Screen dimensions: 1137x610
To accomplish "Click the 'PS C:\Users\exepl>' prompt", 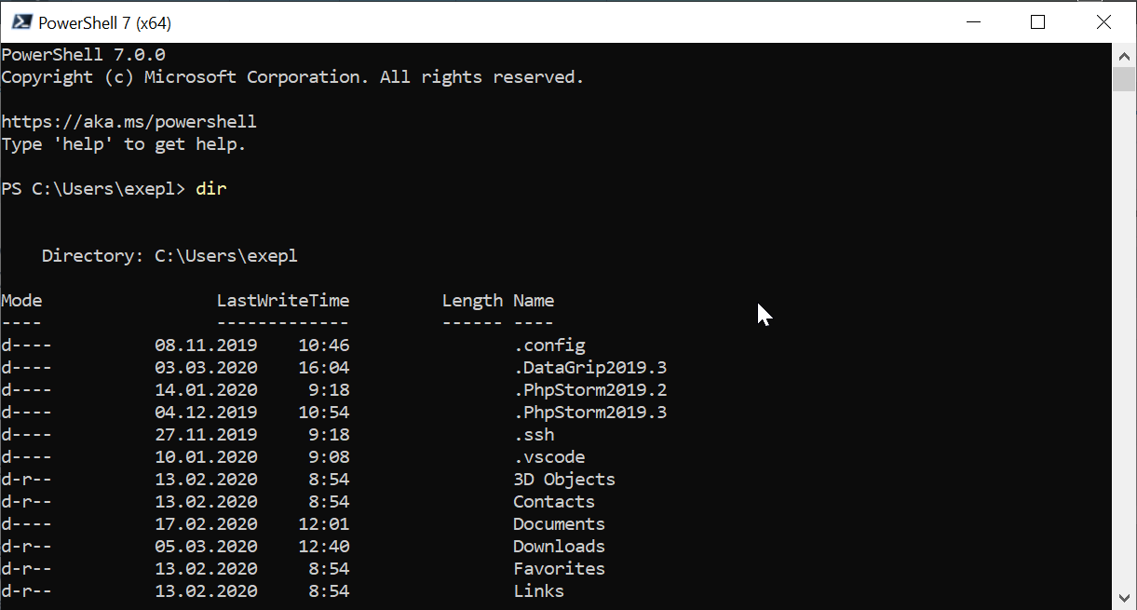I will 93,189.
